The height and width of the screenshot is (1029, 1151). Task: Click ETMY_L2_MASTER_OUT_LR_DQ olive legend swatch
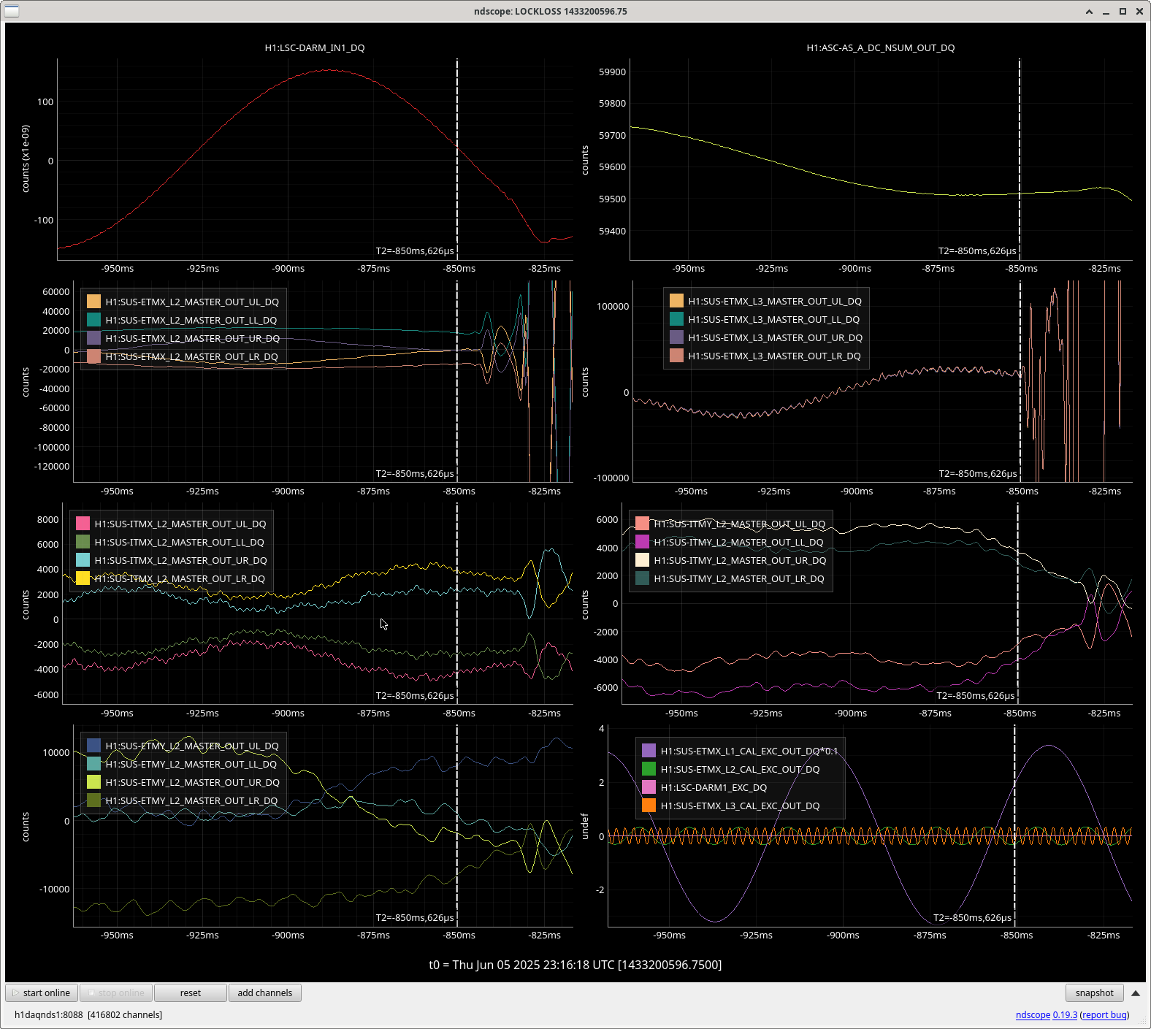pos(93,800)
